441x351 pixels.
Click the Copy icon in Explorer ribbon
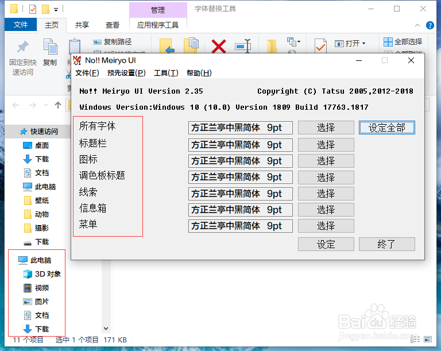point(51,47)
